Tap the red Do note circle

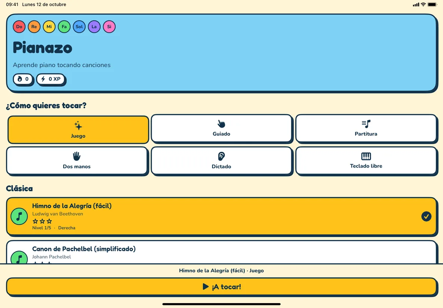coord(19,27)
